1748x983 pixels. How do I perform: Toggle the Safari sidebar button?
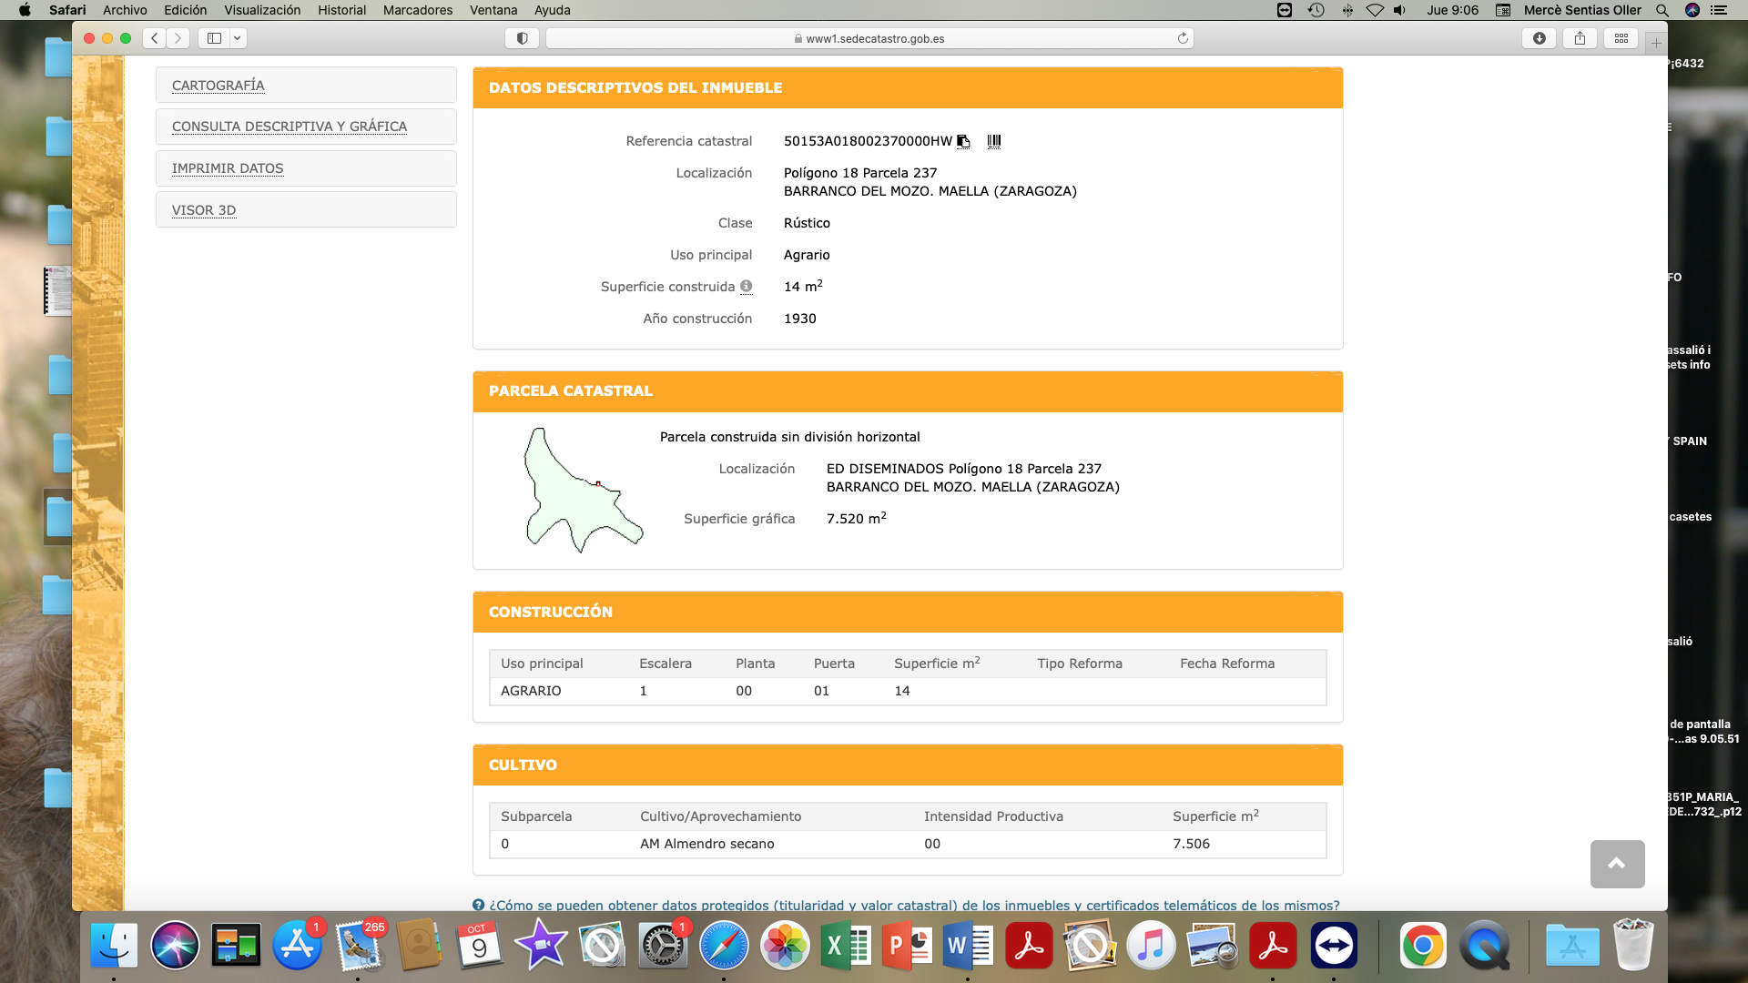[215, 38]
